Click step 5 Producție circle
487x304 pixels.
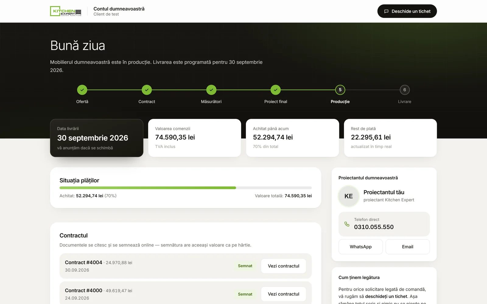click(x=340, y=90)
